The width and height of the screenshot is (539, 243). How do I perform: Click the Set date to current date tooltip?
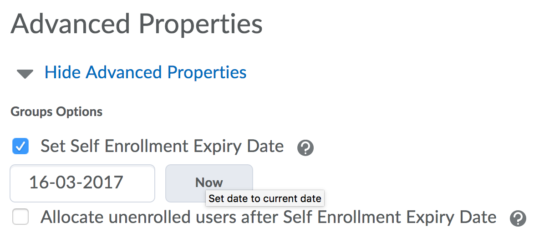pyautogui.click(x=265, y=198)
